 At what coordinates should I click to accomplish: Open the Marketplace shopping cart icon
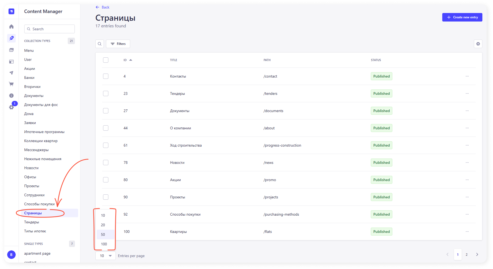pos(11,84)
